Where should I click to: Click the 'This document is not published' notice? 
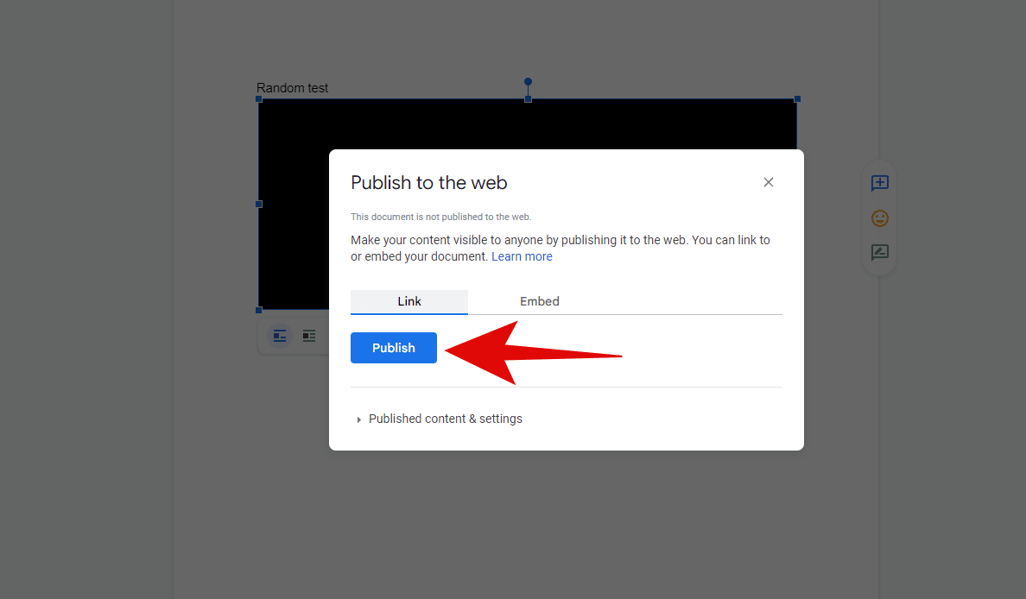click(441, 217)
